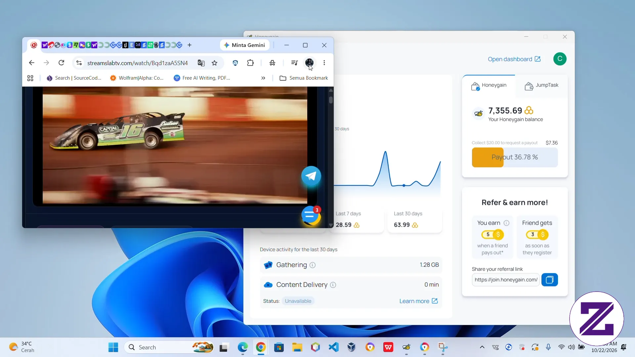Show Content Delivery info tooltip icon
The width and height of the screenshot is (635, 357).
coord(333,285)
